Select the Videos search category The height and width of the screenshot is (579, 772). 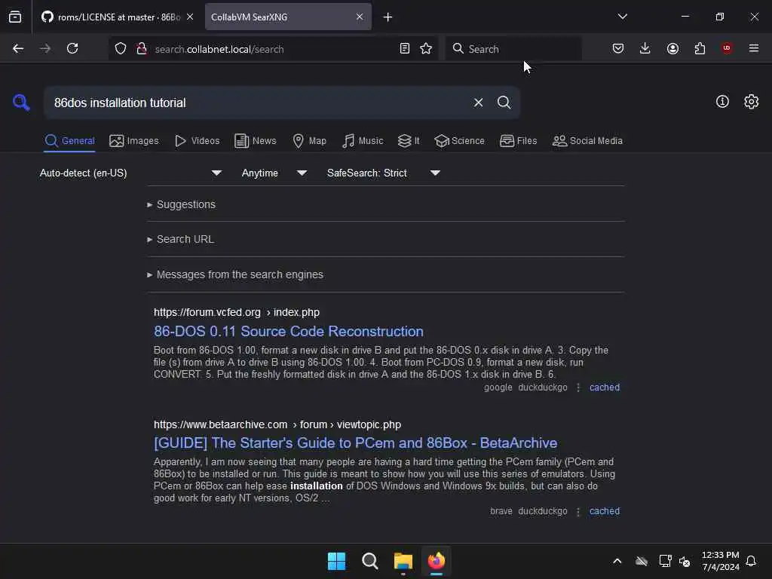pyautogui.click(x=198, y=141)
